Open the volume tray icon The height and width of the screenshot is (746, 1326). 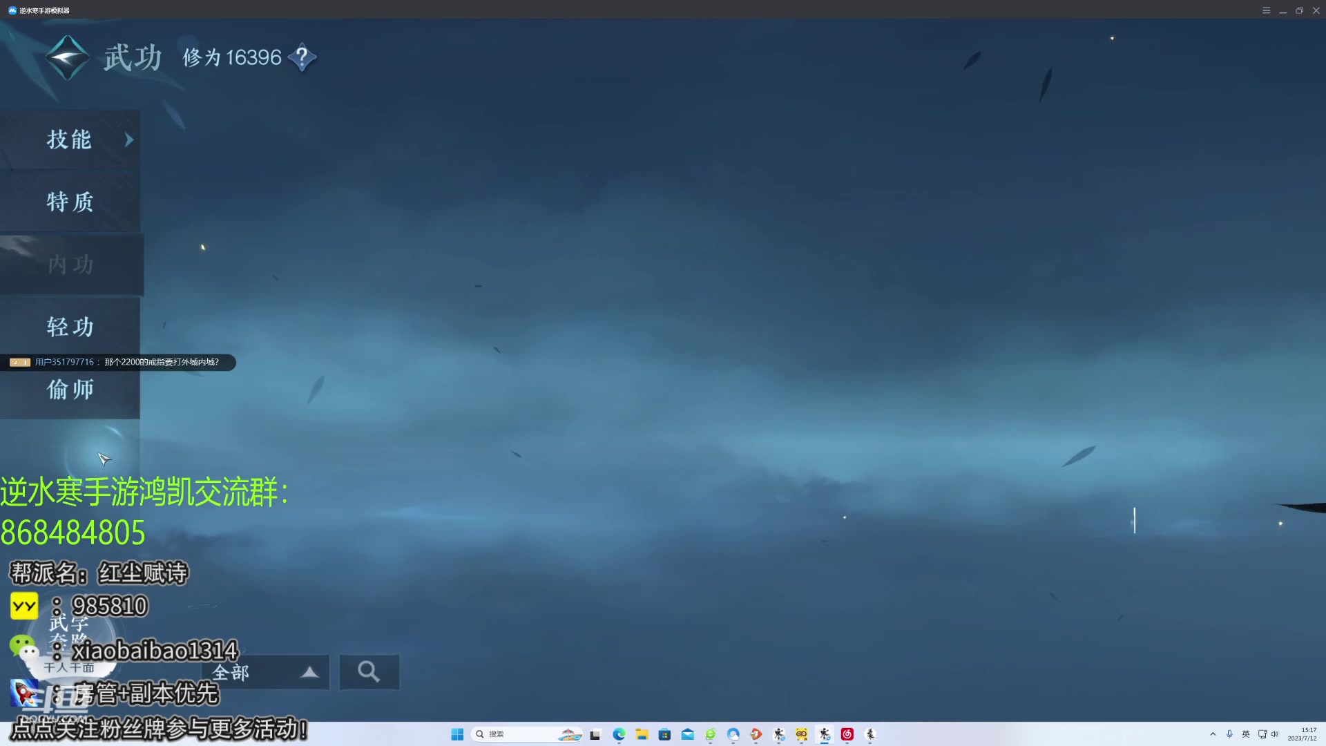coord(1275,734)
